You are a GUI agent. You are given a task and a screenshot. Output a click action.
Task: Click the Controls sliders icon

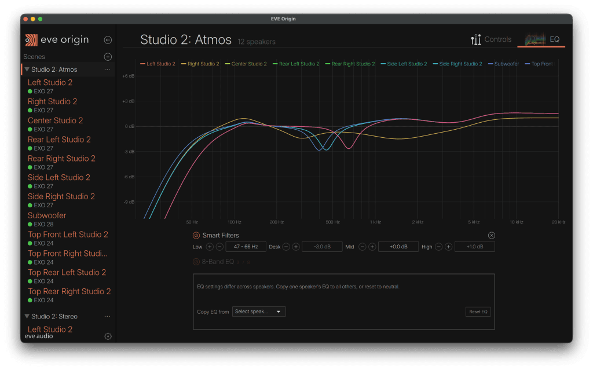pyautogui.click(x=476, y=39)
